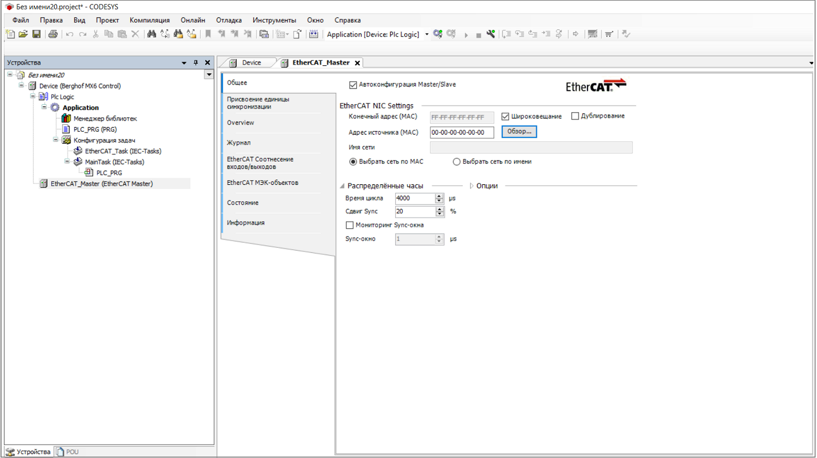Screen dimensions: 817x458
Task: Click the Copy toolbar icon
Action: (x=109, y=34)
